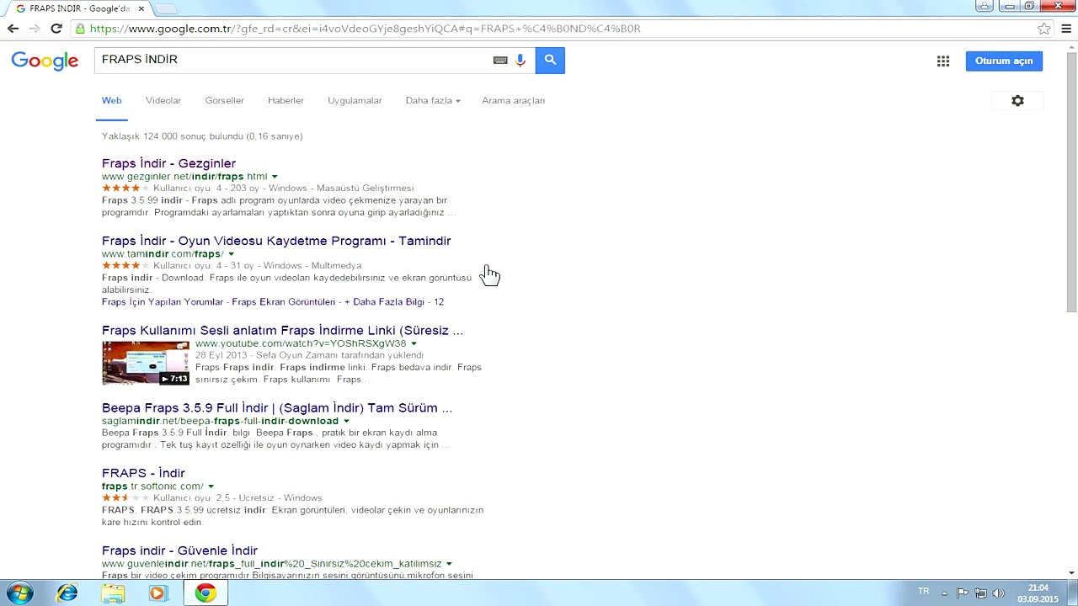Click the Windows Start button
Viewport: 1078px width, 606px height.
coord(19,593)
